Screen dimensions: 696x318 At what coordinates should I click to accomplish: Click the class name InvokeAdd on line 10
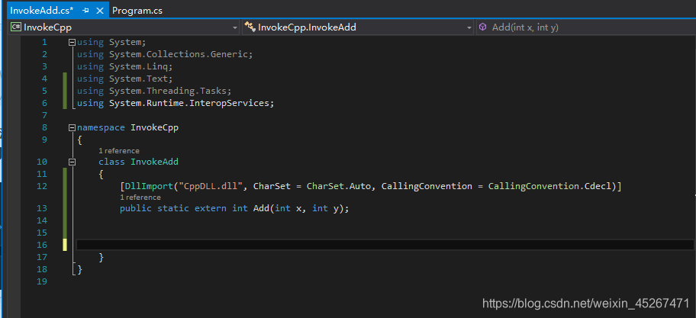click(154, 162)
